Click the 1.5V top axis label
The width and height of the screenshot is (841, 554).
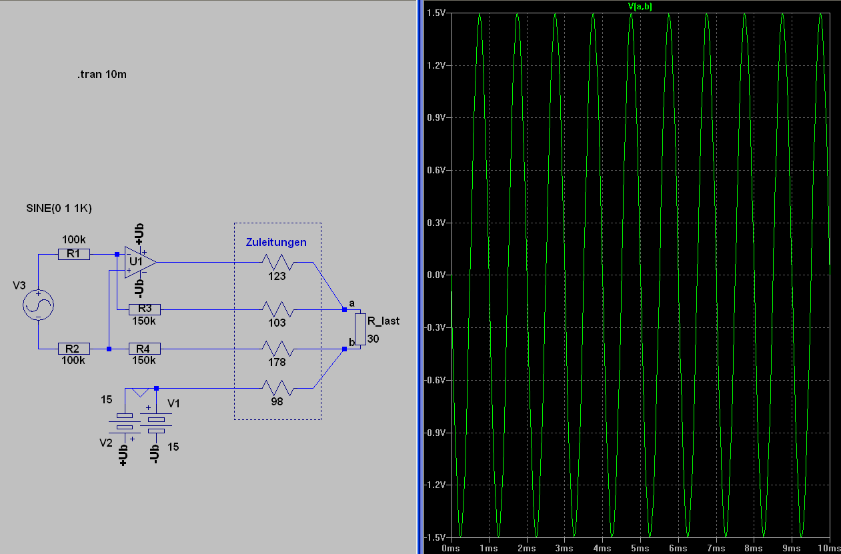(x=437, y=13)
